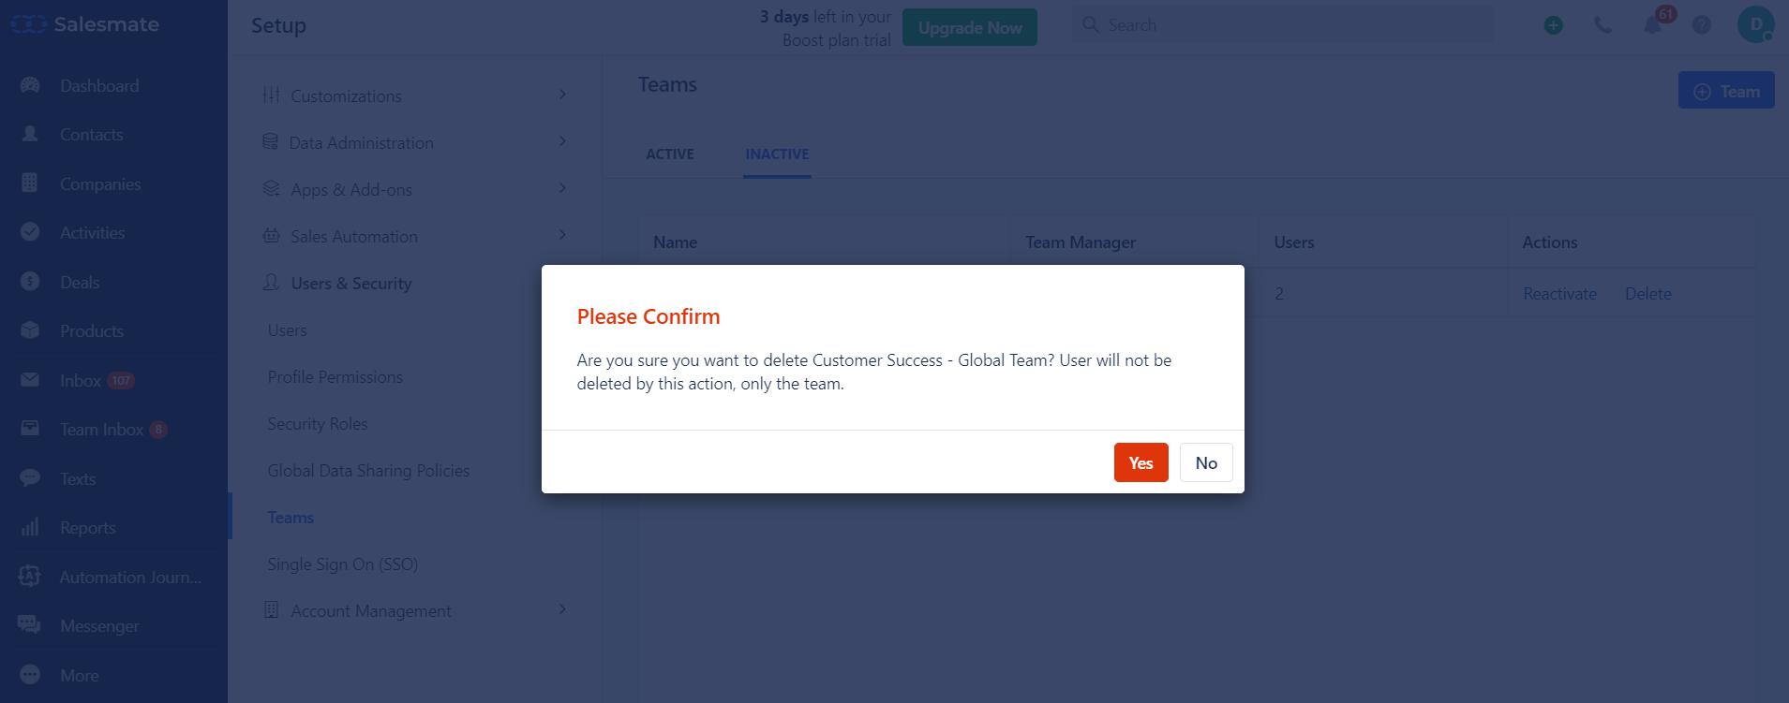
Task: Select the INACTIVE teams tab
Action: click(777, 154)
